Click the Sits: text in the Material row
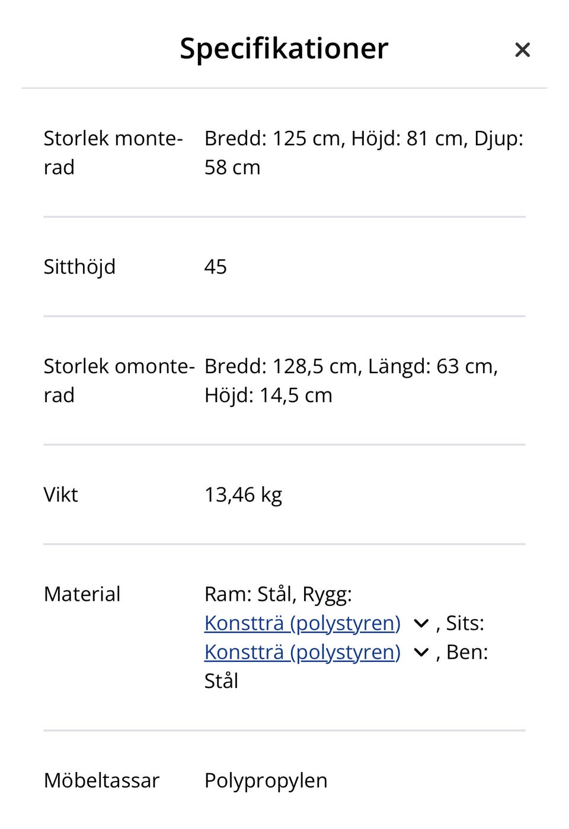This screenshot has height=829, width=569. point(465,623)
